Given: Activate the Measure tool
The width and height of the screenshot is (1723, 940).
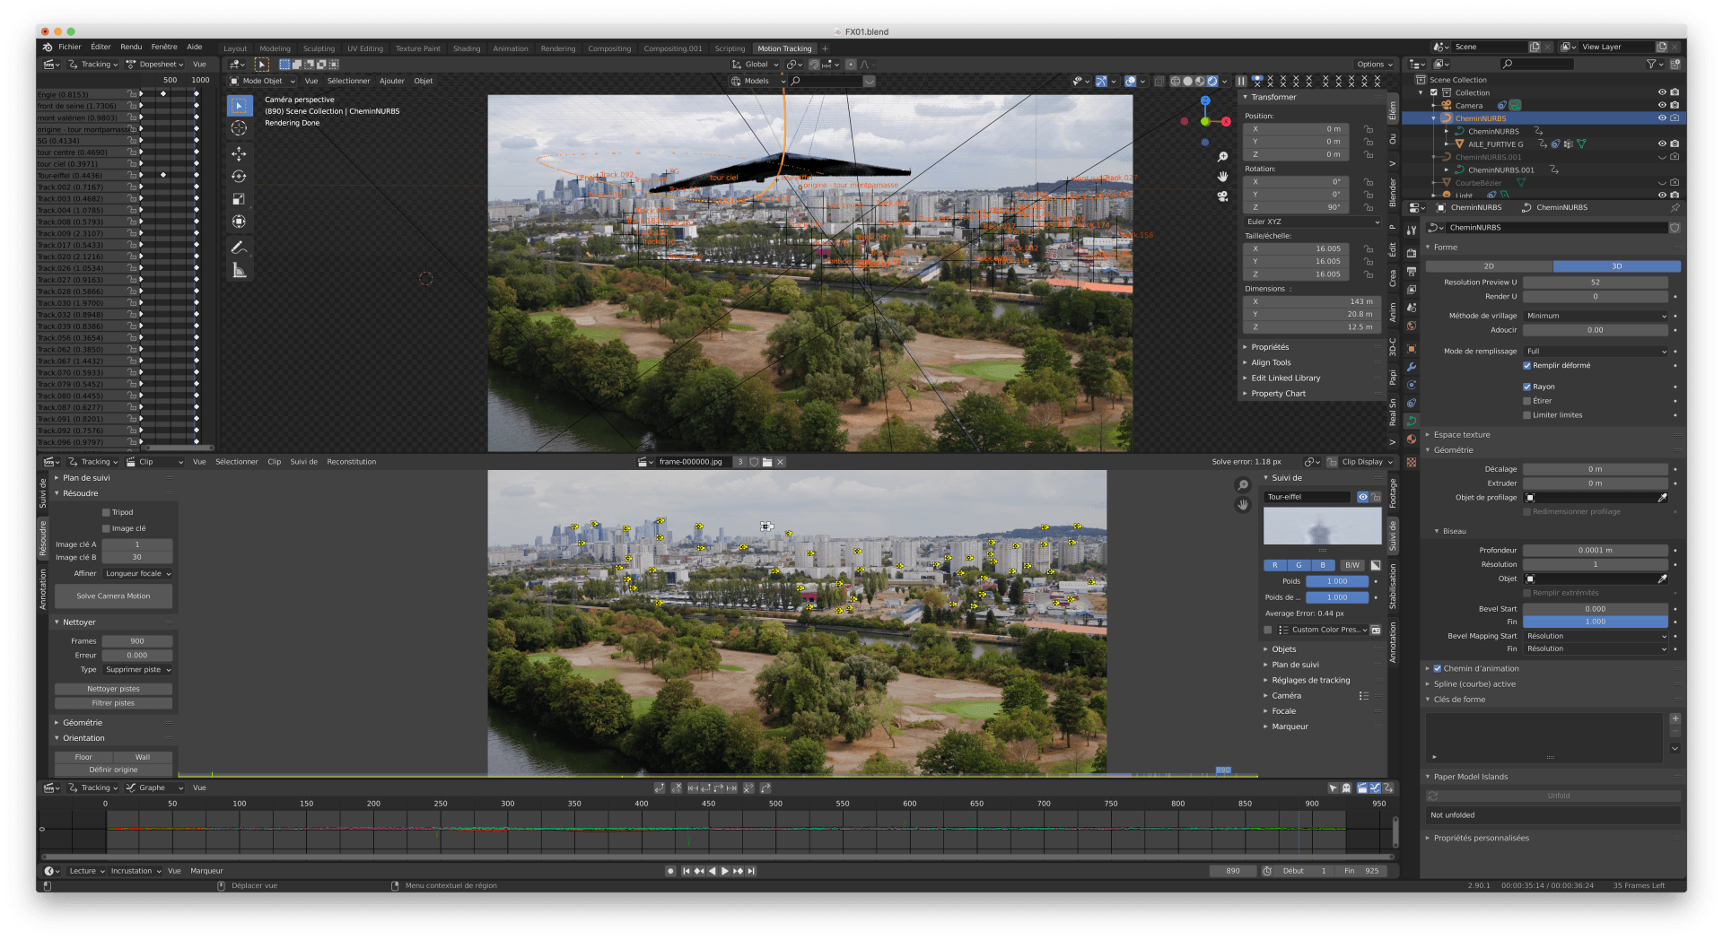Looking at the screenshot, I should [239, 270].
